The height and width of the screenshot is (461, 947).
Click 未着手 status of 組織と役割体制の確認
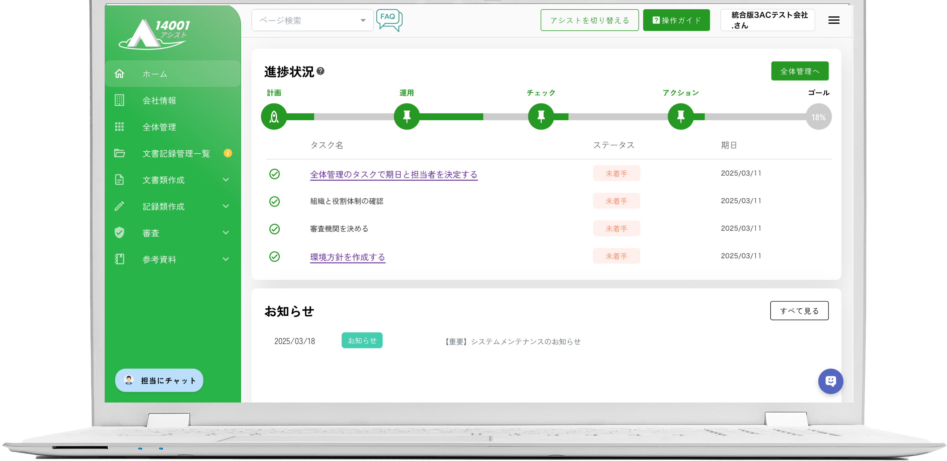pos(616,201)
